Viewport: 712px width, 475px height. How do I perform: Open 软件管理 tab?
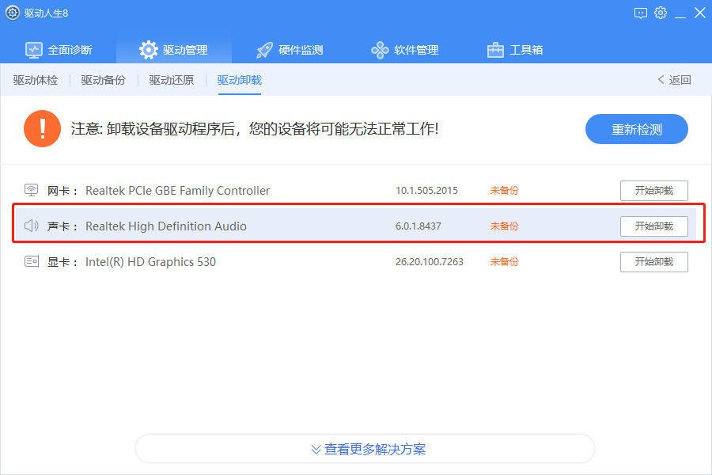coord(404,50)
